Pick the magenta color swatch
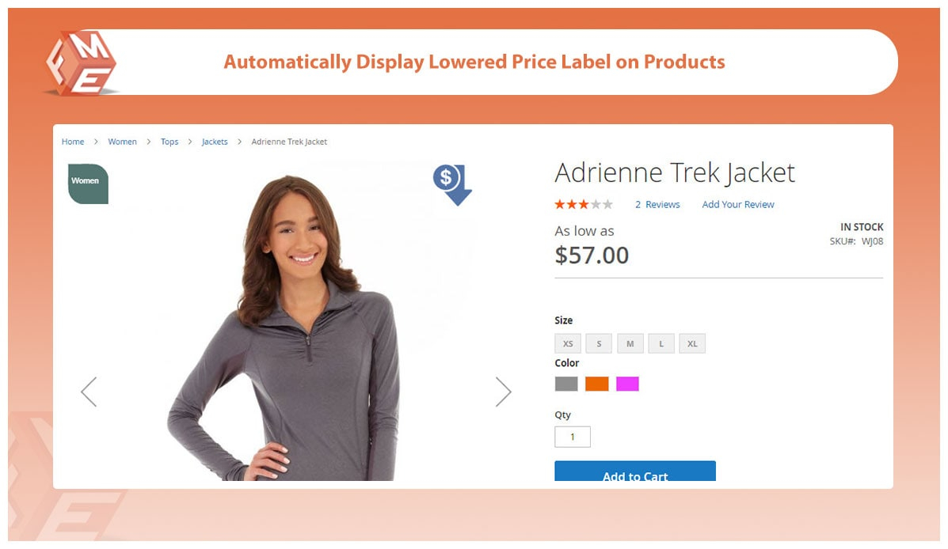Screen dimensions: 948x549 coord(627,384)
